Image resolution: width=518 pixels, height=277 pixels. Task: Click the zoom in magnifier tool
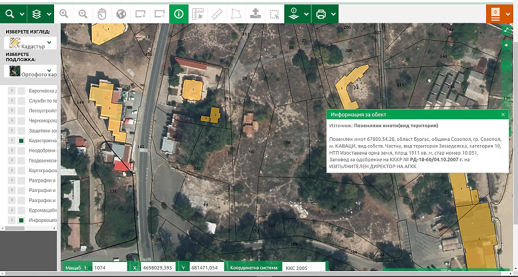[64, 13]
